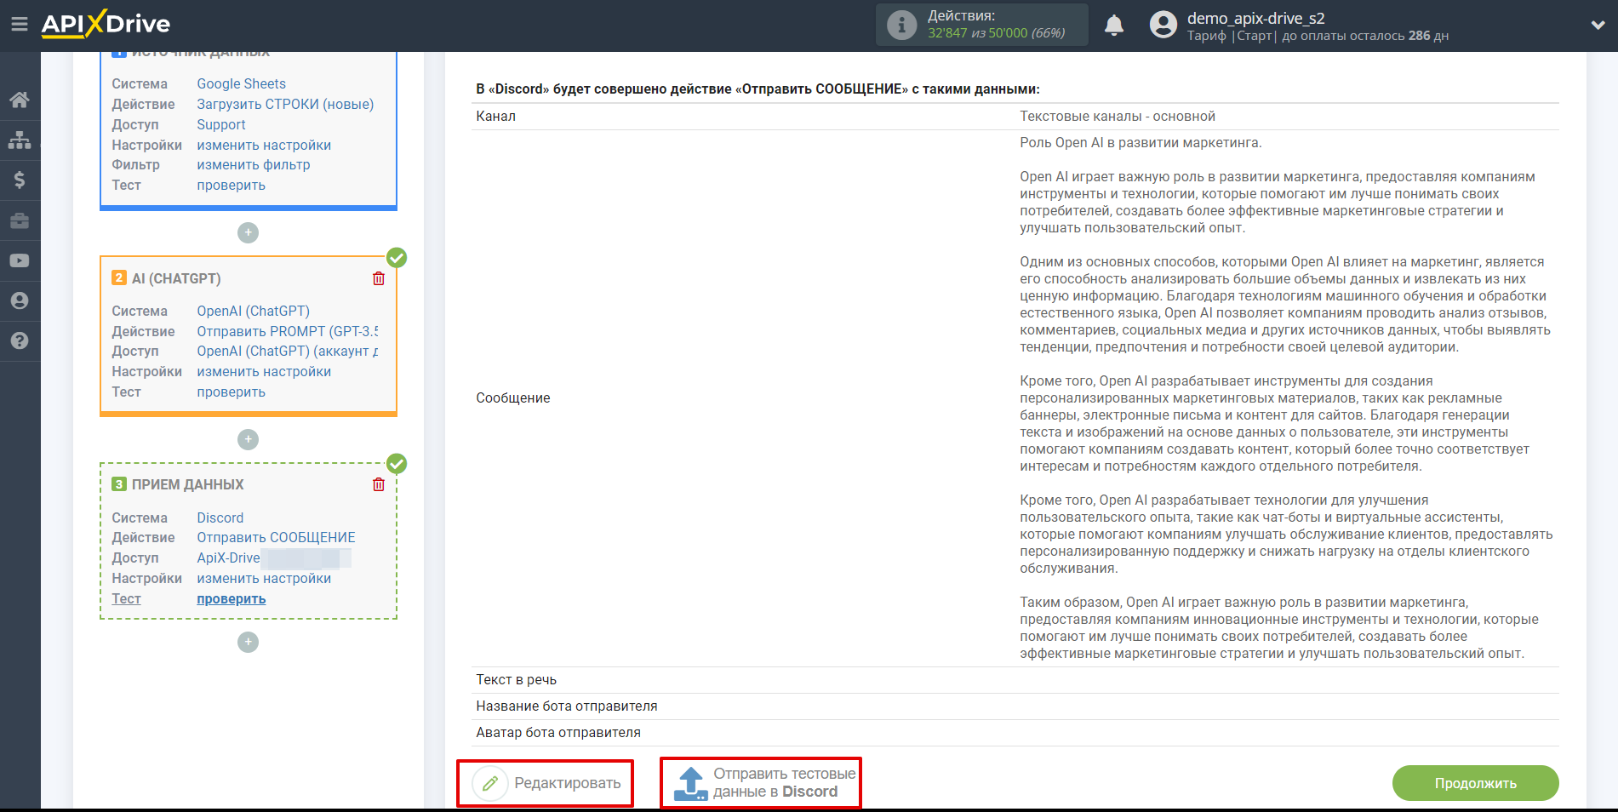This screenshot has height=812, width=1618.
Task: Click ПРИЕМ ДАННЫХ block title
Action: [x=187, y=484]
